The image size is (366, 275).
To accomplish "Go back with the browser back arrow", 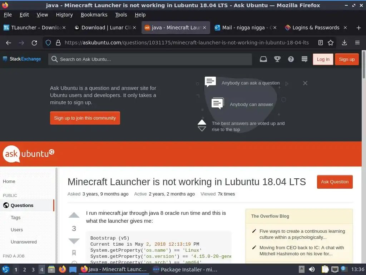I will pos(9,43).
